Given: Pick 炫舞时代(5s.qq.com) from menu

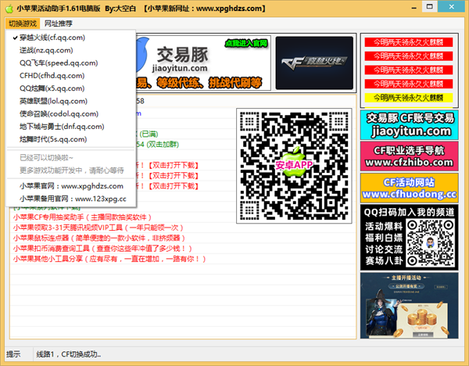Looking at the screenshot, I should tap(70, 139).
